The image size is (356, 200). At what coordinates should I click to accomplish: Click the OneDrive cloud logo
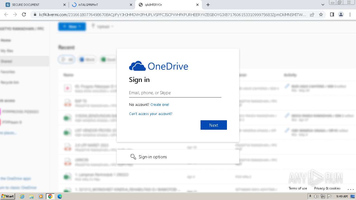(137, 66)
